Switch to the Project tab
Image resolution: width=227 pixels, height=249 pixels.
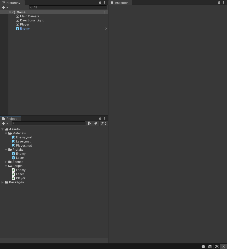[10, 118]
